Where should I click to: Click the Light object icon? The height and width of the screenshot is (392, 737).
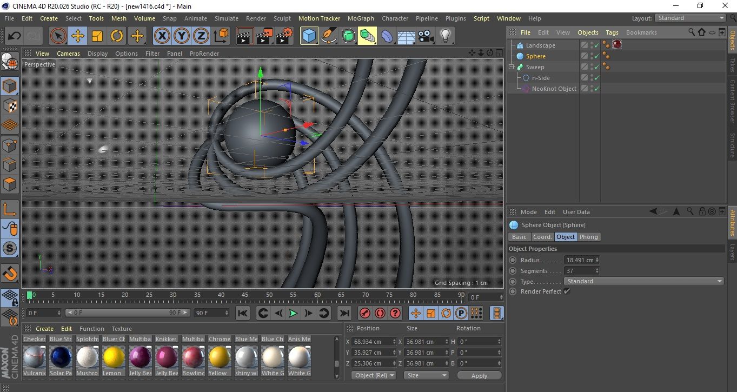(x=445, y=36)
